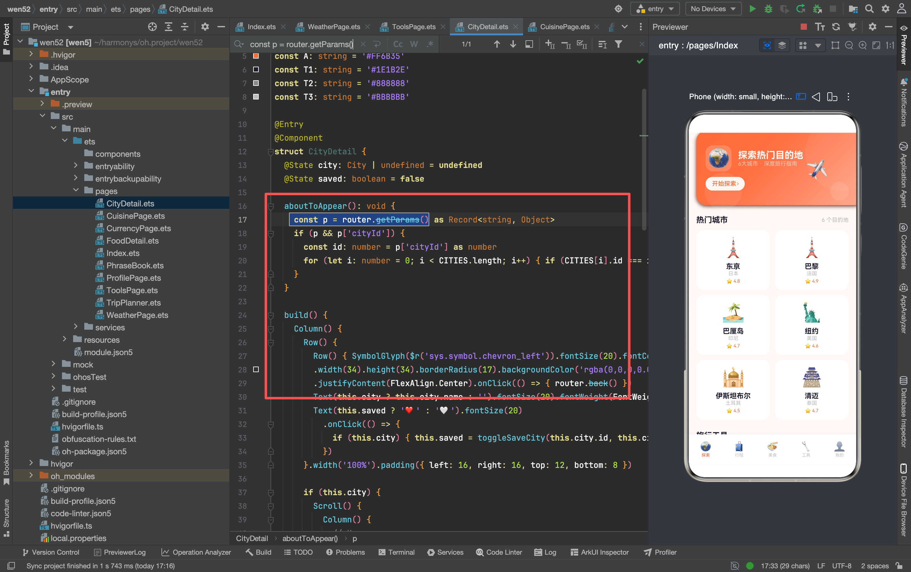Click the orange color swatch on line 5
This screenshot has height=572, width=911.
pyautogui.click(x=256, y=56)
